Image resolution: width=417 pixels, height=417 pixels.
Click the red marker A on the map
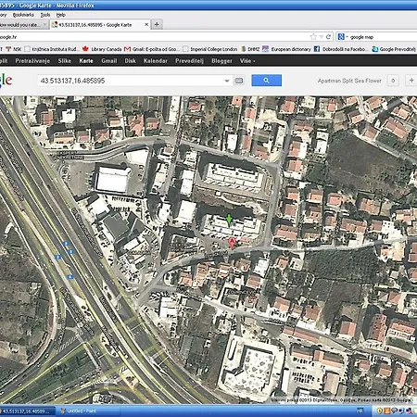pos(232,243)
